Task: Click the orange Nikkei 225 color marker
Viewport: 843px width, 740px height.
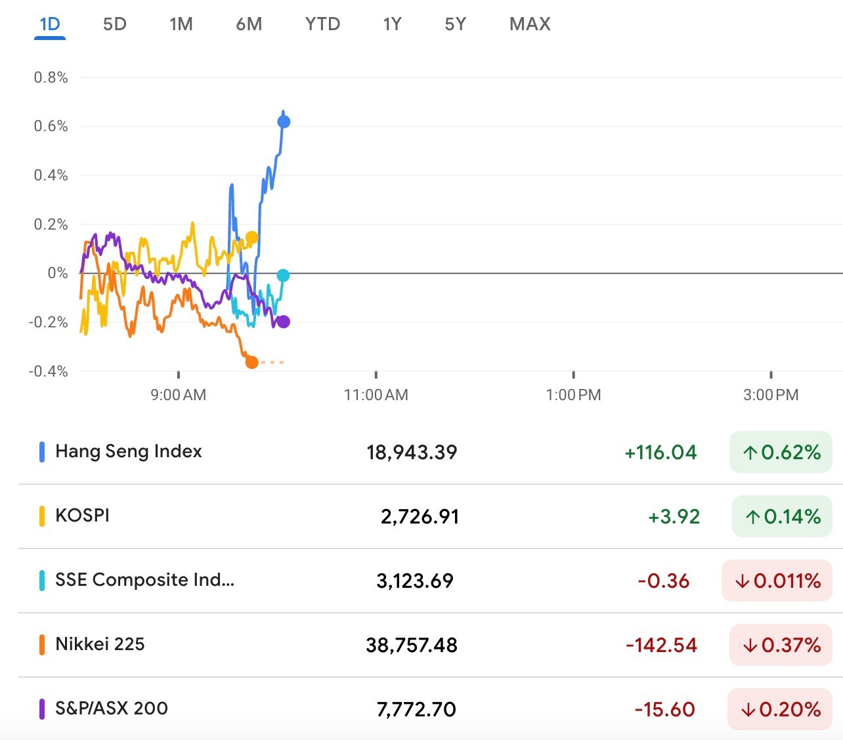Action: tap(42, 645)
